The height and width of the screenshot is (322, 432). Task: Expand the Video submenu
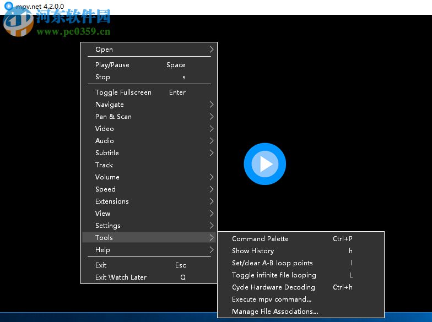[x=149, y=129]
